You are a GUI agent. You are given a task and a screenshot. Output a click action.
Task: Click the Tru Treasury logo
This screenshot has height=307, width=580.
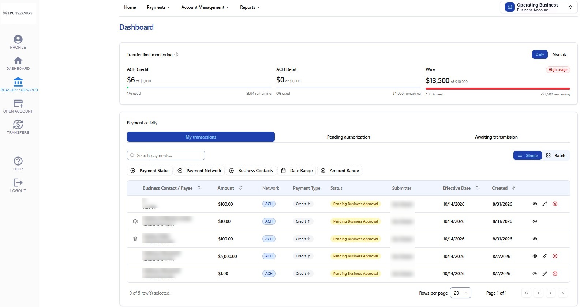pos(18,13)
